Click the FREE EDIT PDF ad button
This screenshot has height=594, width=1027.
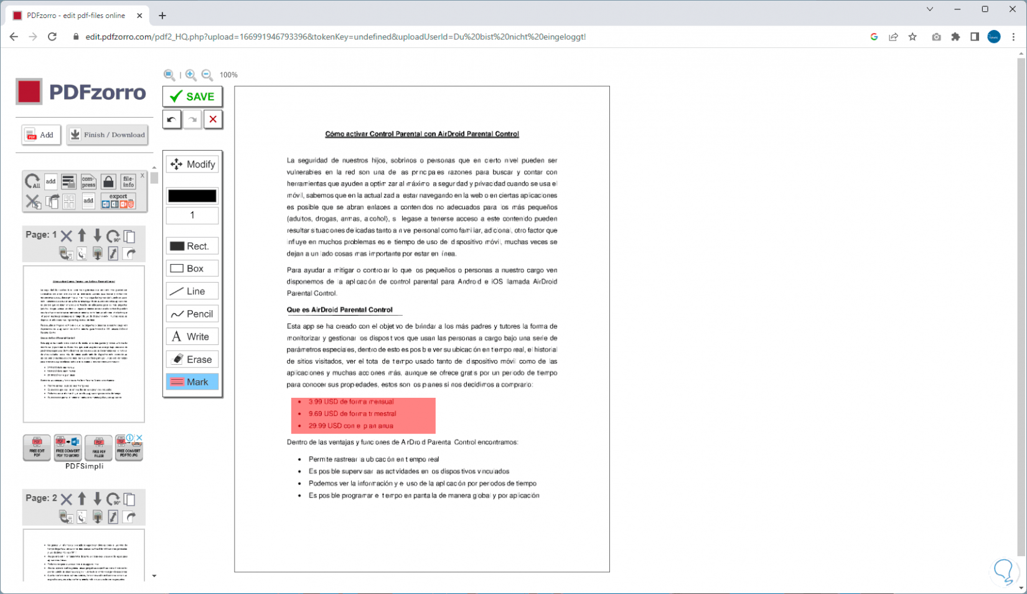(37, 448)
